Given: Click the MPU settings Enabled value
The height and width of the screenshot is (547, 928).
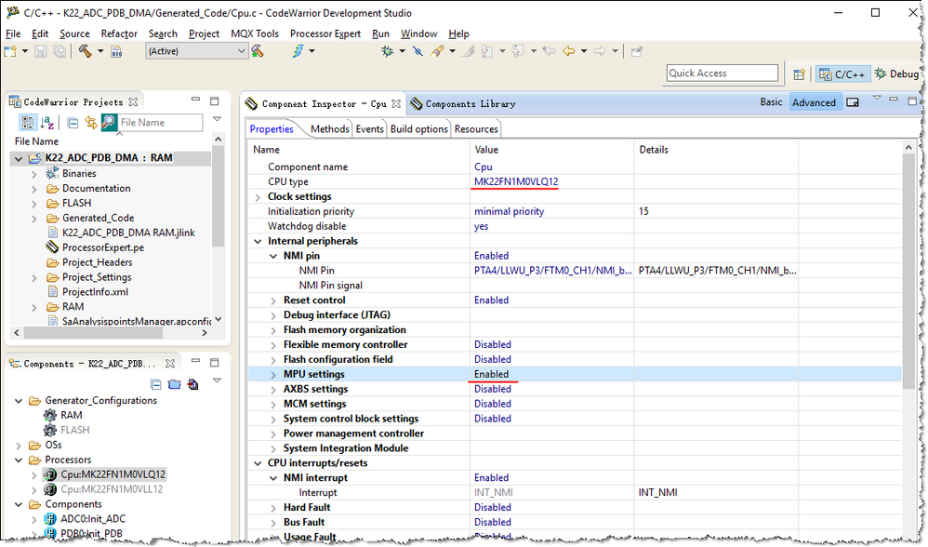Looking at the screenshot, I should 492,374.
